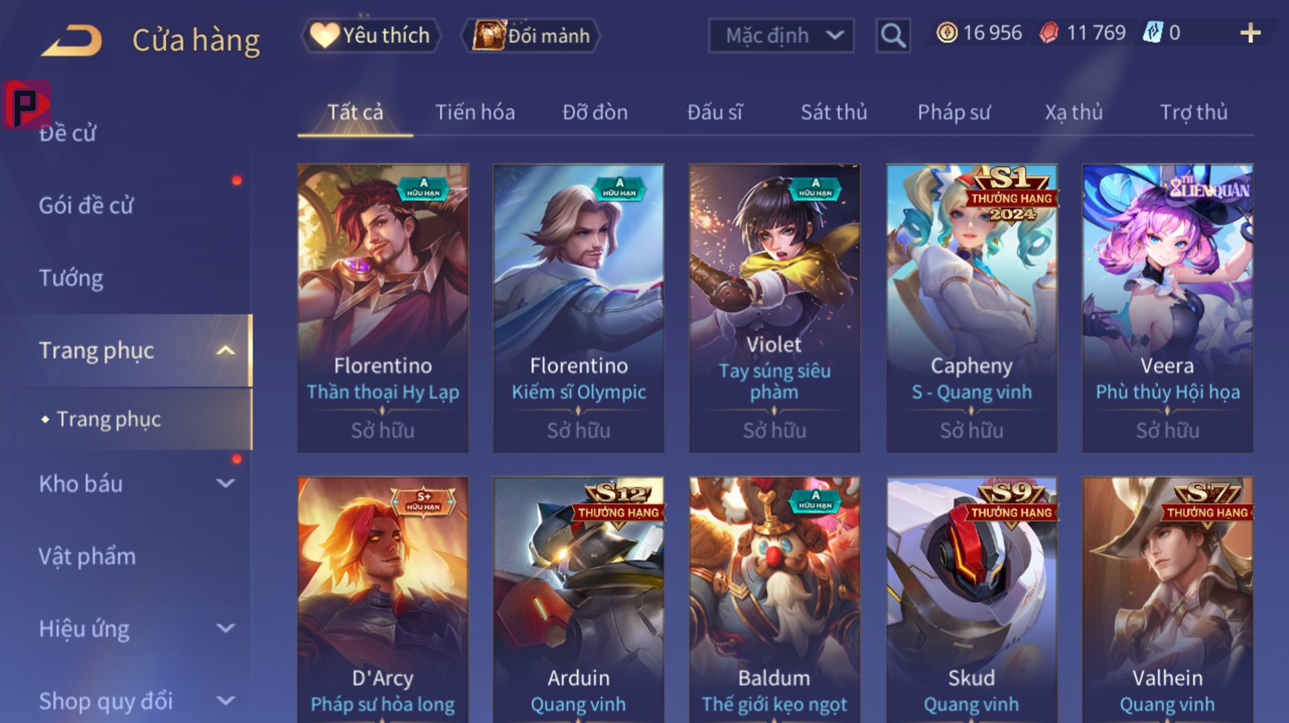Expand the Hiệu ứng sidebar section

[226, 628]
